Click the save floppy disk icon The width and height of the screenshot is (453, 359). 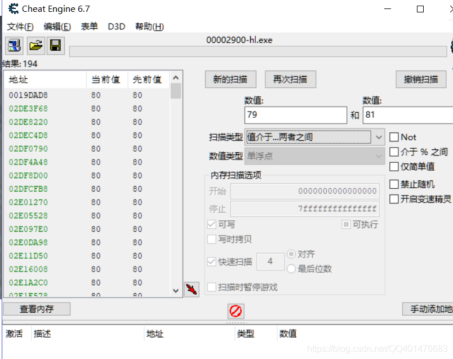(55, 46)
